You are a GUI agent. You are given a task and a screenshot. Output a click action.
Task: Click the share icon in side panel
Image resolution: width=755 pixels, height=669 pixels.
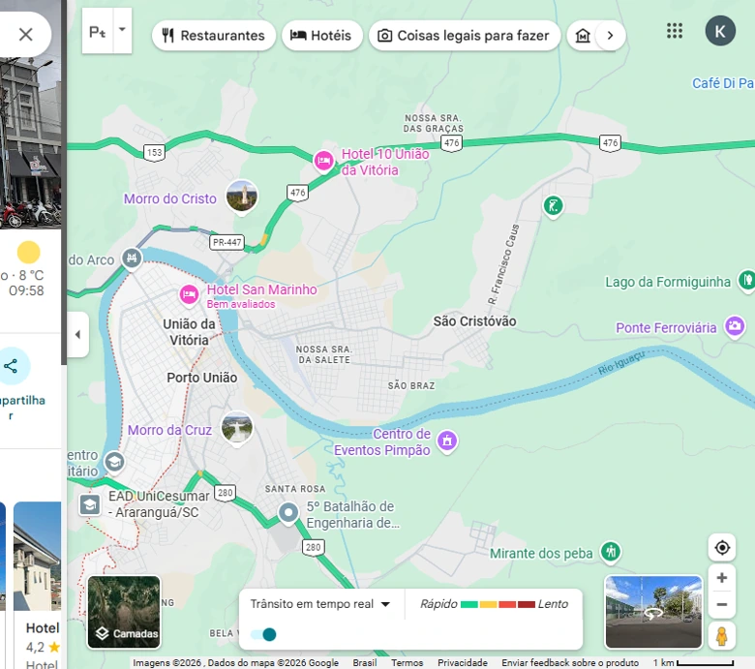(11, 366)
